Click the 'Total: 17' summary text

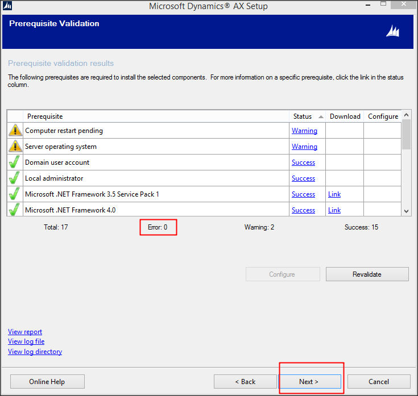pos(56,227)
